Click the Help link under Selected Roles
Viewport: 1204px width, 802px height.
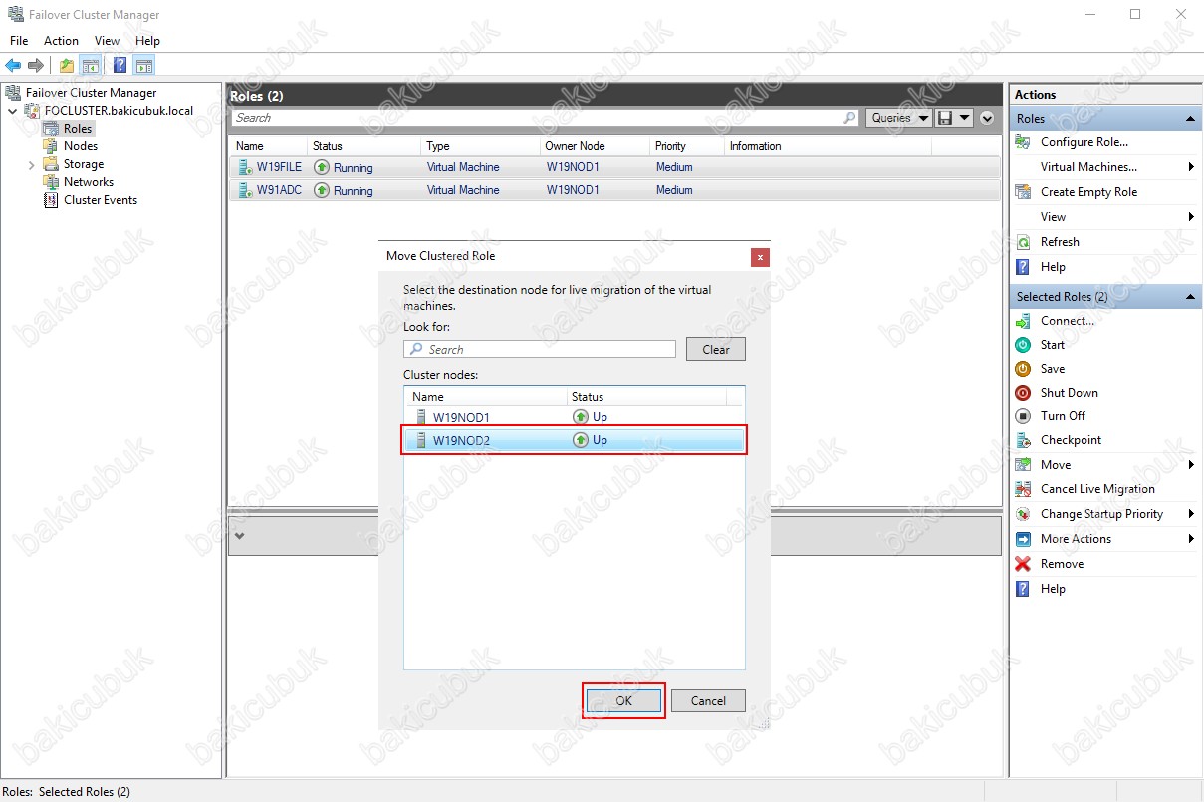(x=1053, y=589)
